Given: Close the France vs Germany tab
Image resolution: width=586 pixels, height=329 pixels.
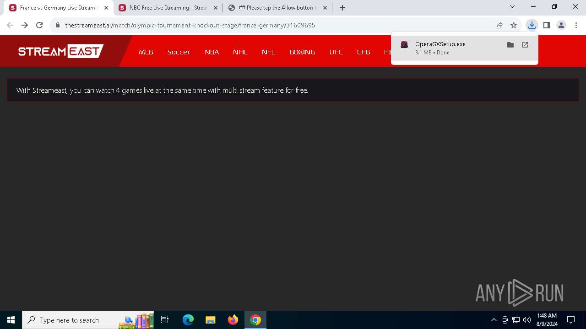Looking at the screenshot, I should click(106, 8).
